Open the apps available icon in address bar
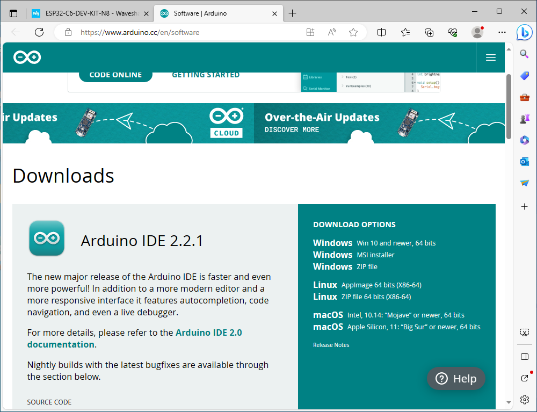537x412 pixels. [x=310, y=32]
